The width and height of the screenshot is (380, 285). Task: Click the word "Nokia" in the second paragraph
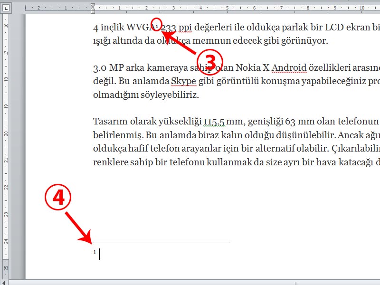point(248,67)
